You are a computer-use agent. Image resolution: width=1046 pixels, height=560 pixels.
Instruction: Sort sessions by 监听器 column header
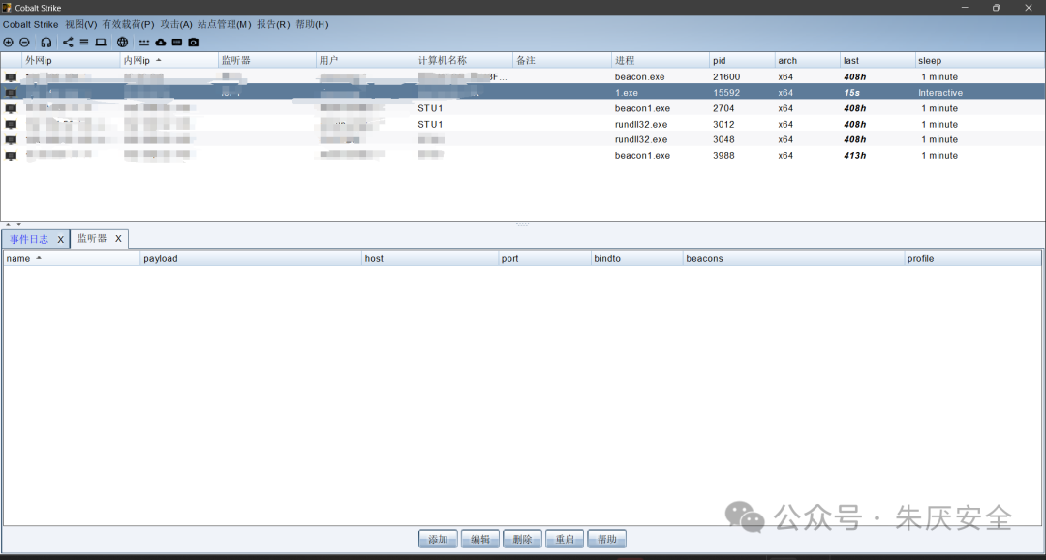coord(267,61)
